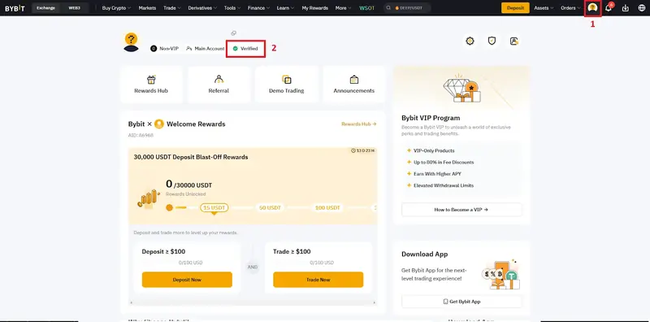Open the profile avatar icon in top bar

pos(592,8)
